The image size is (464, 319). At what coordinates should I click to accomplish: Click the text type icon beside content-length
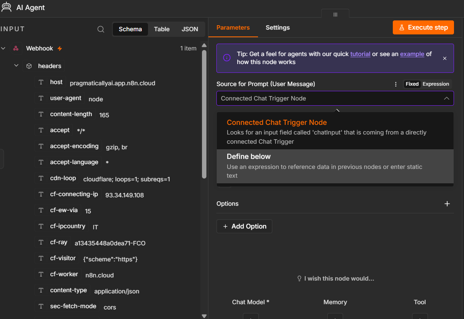tap(41, 114)
